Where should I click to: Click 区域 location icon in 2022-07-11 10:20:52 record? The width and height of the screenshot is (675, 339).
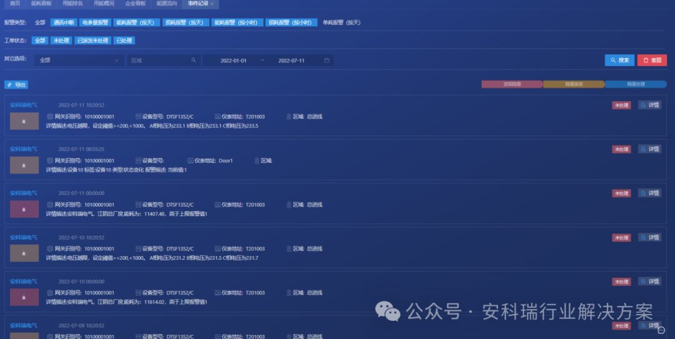pos(289,117)
